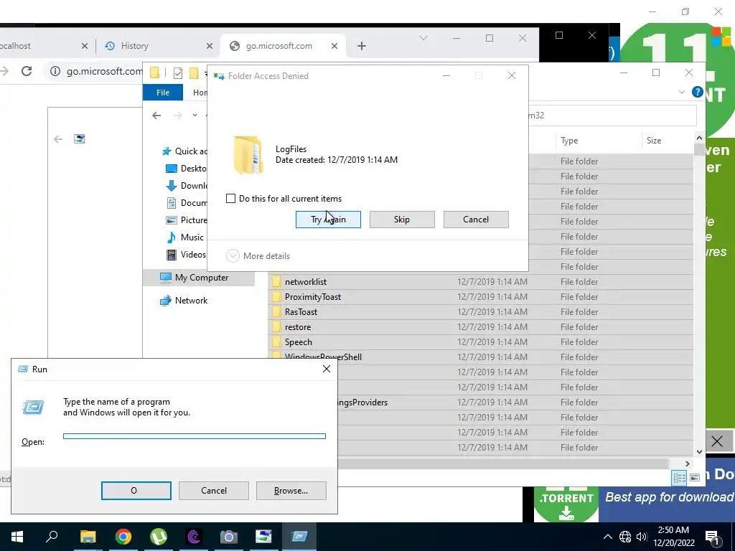Image resolution: width=735 pixels, height=551 pixels.
Task: Click Skip in the access denied dialog
Action: pyautogui.click(x=402, y=220)
